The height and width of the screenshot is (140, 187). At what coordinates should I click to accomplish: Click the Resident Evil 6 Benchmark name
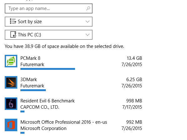(x=47, y=101)
